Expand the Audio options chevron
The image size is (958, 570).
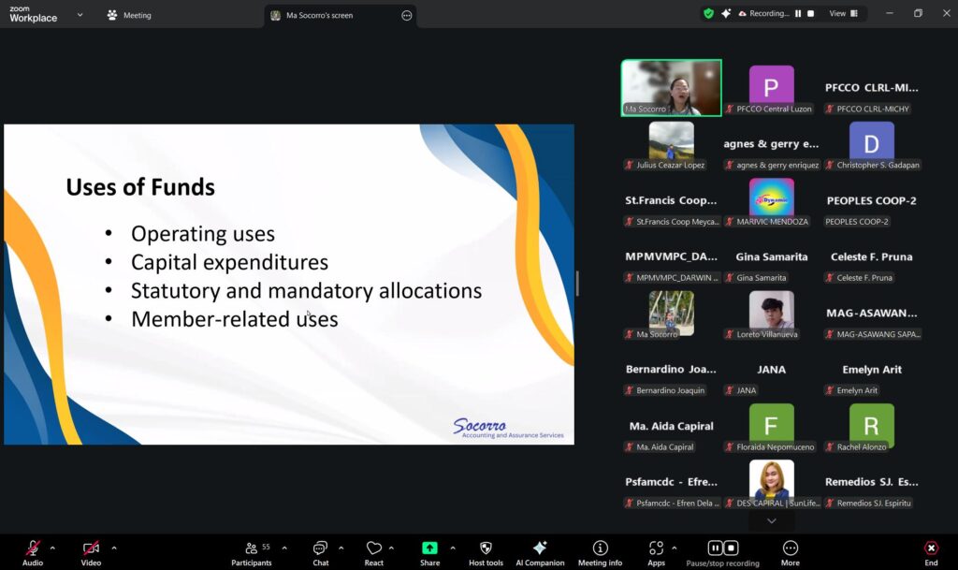(x=52, y=548)
